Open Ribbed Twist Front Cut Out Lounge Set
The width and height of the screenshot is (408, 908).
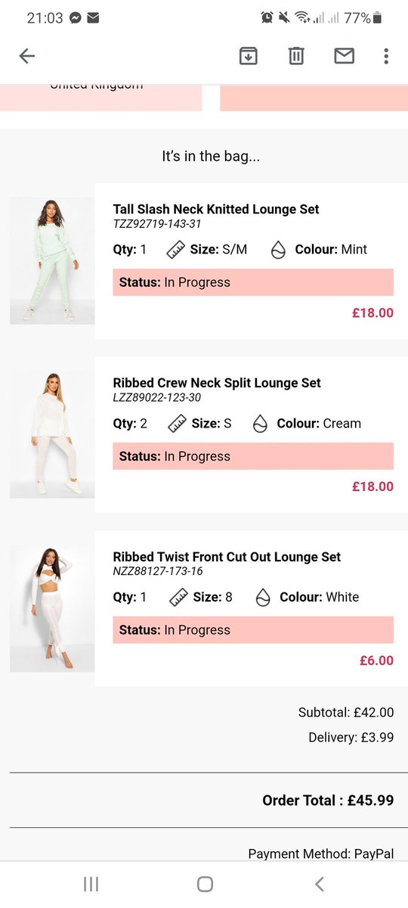[x=227, y=557]
